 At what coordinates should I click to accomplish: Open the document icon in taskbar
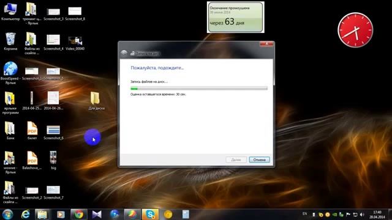tap(186, 215)
